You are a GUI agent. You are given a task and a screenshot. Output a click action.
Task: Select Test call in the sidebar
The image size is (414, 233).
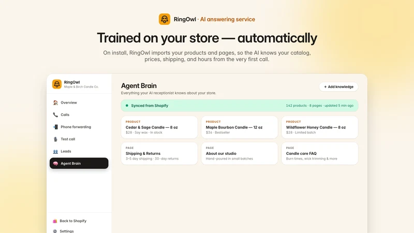(x=79, y=139)
